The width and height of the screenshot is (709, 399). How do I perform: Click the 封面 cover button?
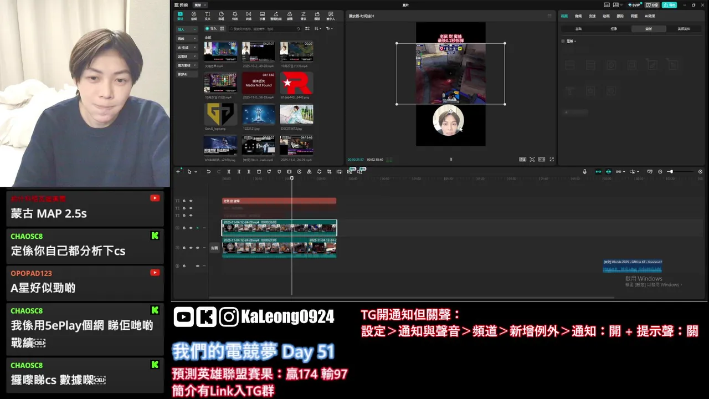214,248
